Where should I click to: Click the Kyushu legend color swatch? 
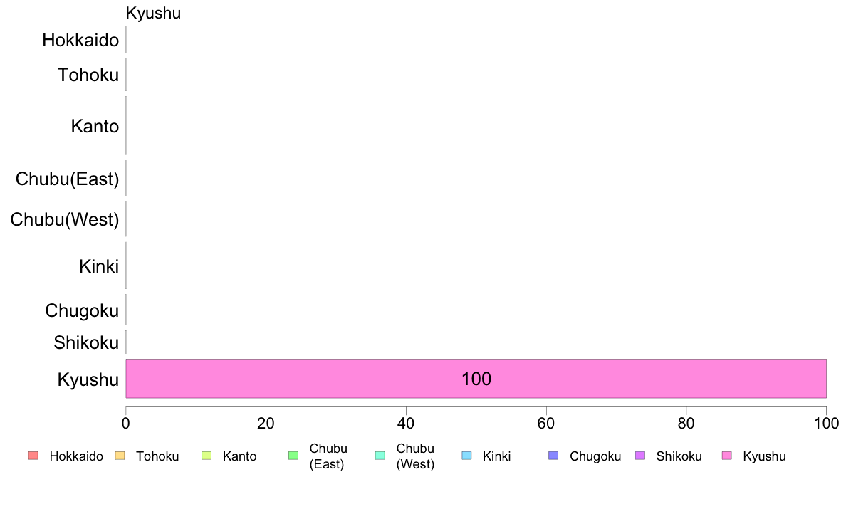[727, 456]
